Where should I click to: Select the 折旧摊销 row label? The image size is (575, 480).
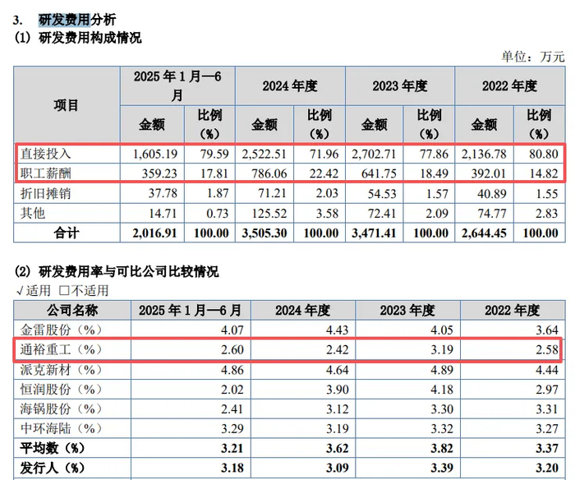[45, 193]
